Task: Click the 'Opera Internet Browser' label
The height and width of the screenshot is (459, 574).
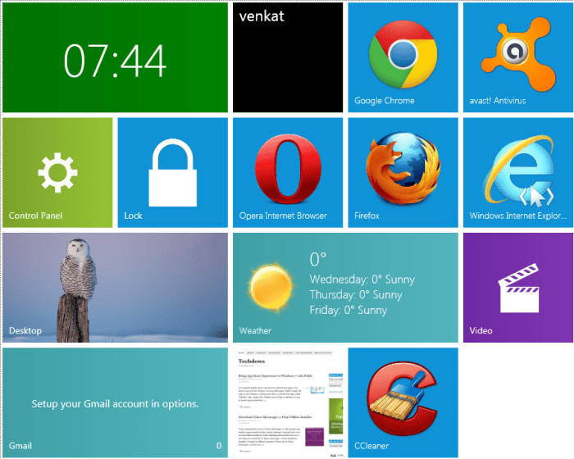Action: click(283, 216)
